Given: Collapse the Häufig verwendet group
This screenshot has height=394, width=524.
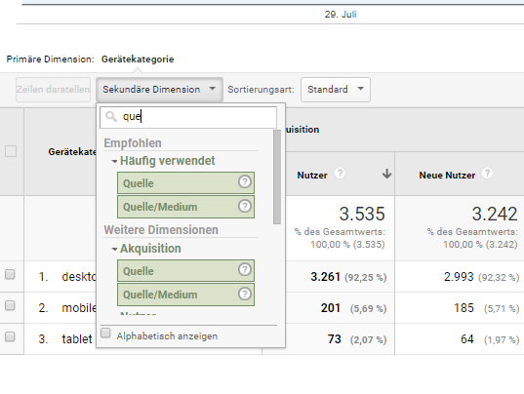Looking at the screenshot, I should [x=114, y=162].
